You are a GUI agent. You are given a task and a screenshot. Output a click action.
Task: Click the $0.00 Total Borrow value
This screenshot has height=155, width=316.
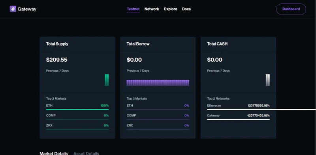coord(134,60)
